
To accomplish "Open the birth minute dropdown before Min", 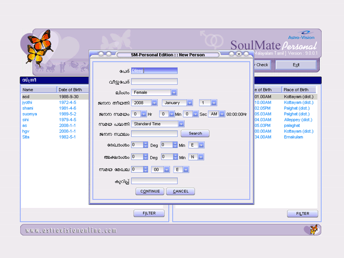I will click(x=172, y=114).
